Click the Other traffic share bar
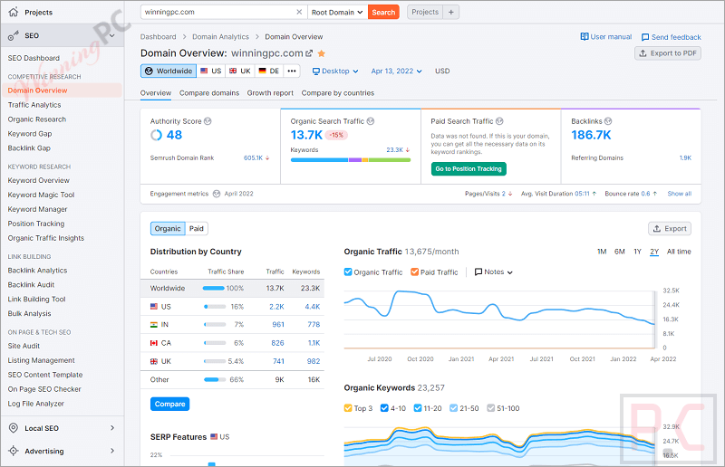This screenshot has width=725, height=467. (215, 380)
